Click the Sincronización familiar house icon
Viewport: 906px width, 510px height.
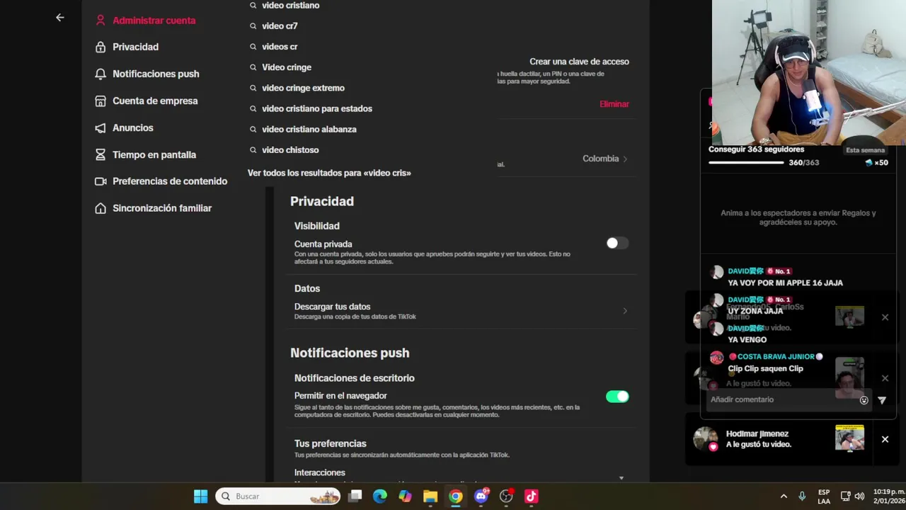coord(101,208)
